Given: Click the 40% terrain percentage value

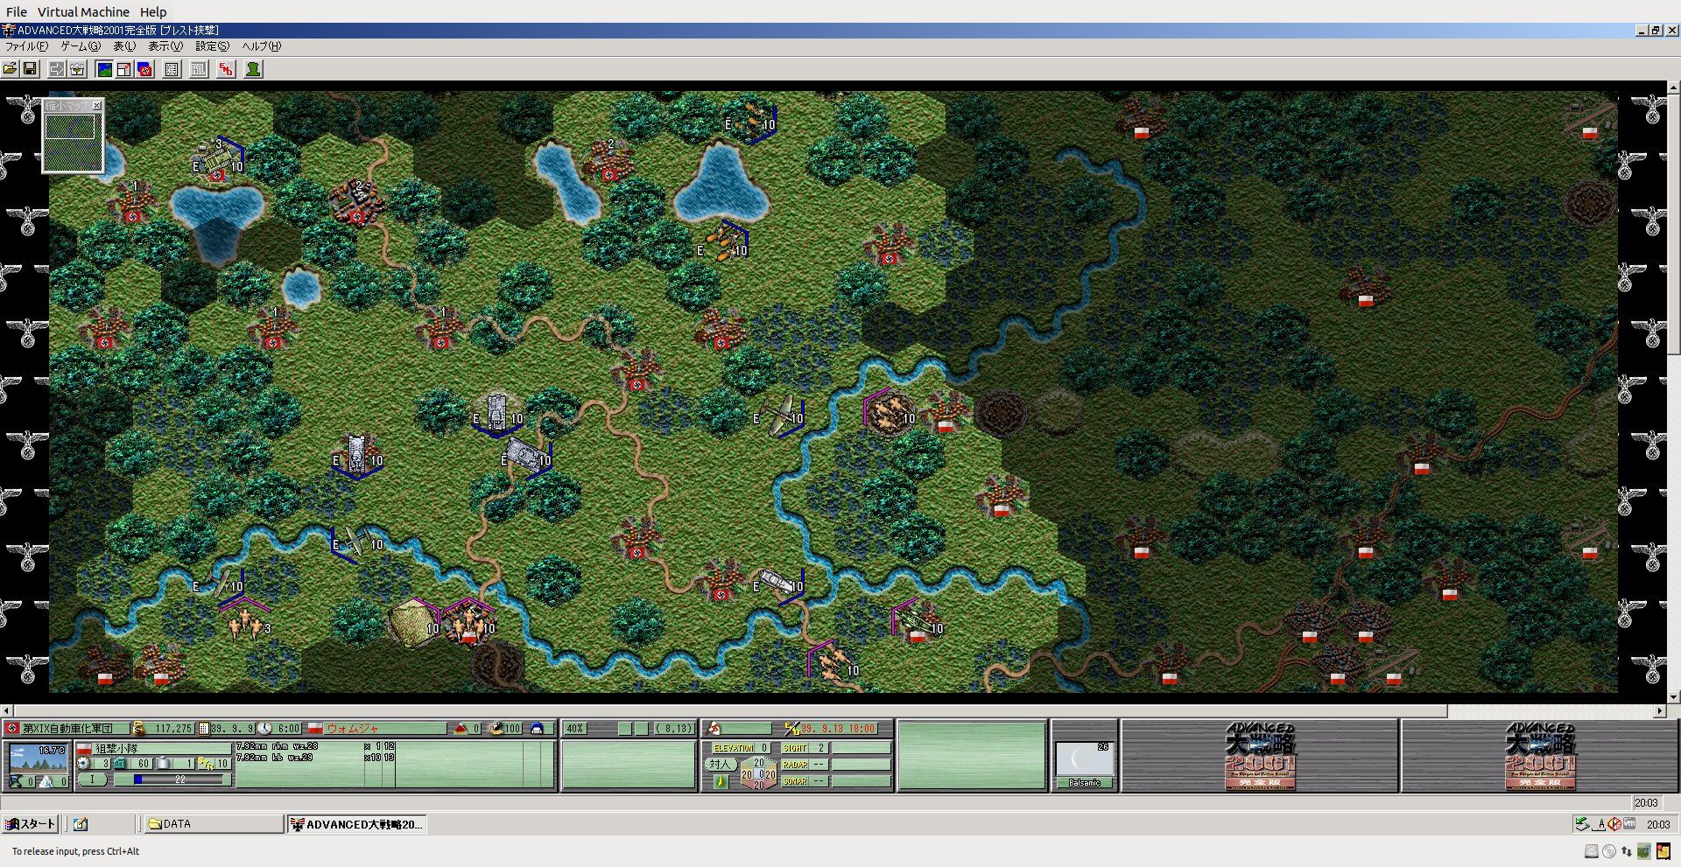Looking at the screenshot, I should 575,728.
